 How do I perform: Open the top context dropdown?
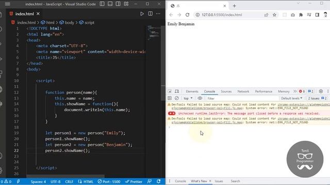[188, 98]
